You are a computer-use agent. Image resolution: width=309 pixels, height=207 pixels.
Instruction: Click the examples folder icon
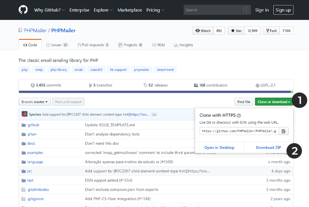point(24,153)
